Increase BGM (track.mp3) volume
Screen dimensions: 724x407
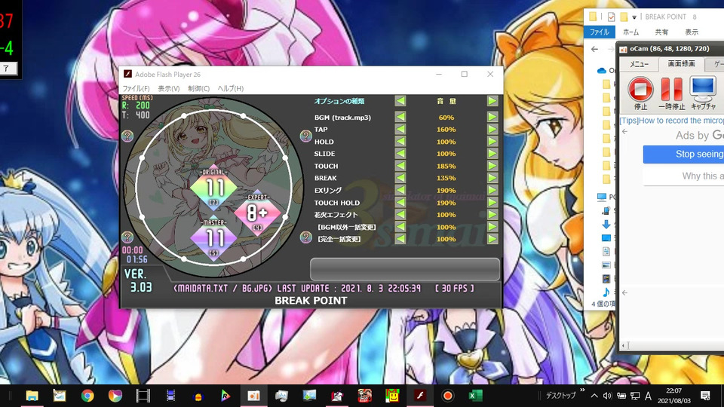(x=492, y=118)
